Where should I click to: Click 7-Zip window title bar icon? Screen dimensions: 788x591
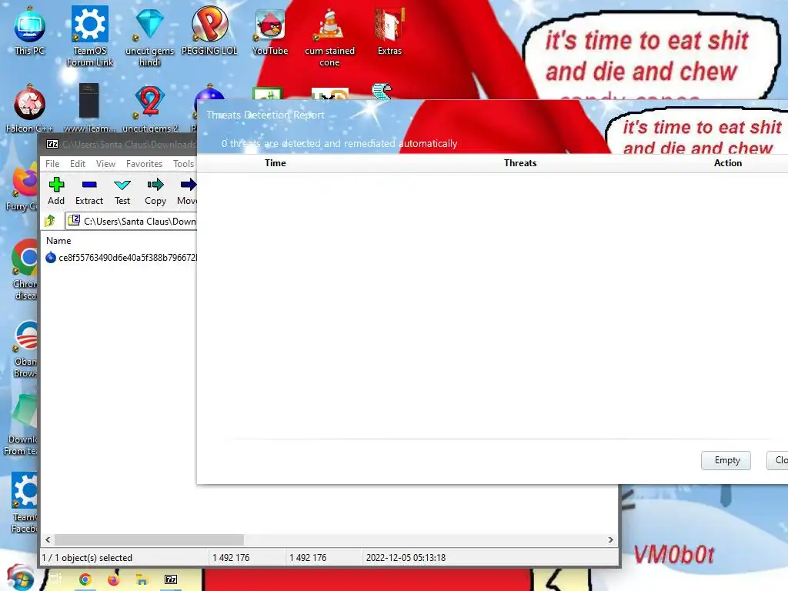pyautogui.click(x=52, y=144)
